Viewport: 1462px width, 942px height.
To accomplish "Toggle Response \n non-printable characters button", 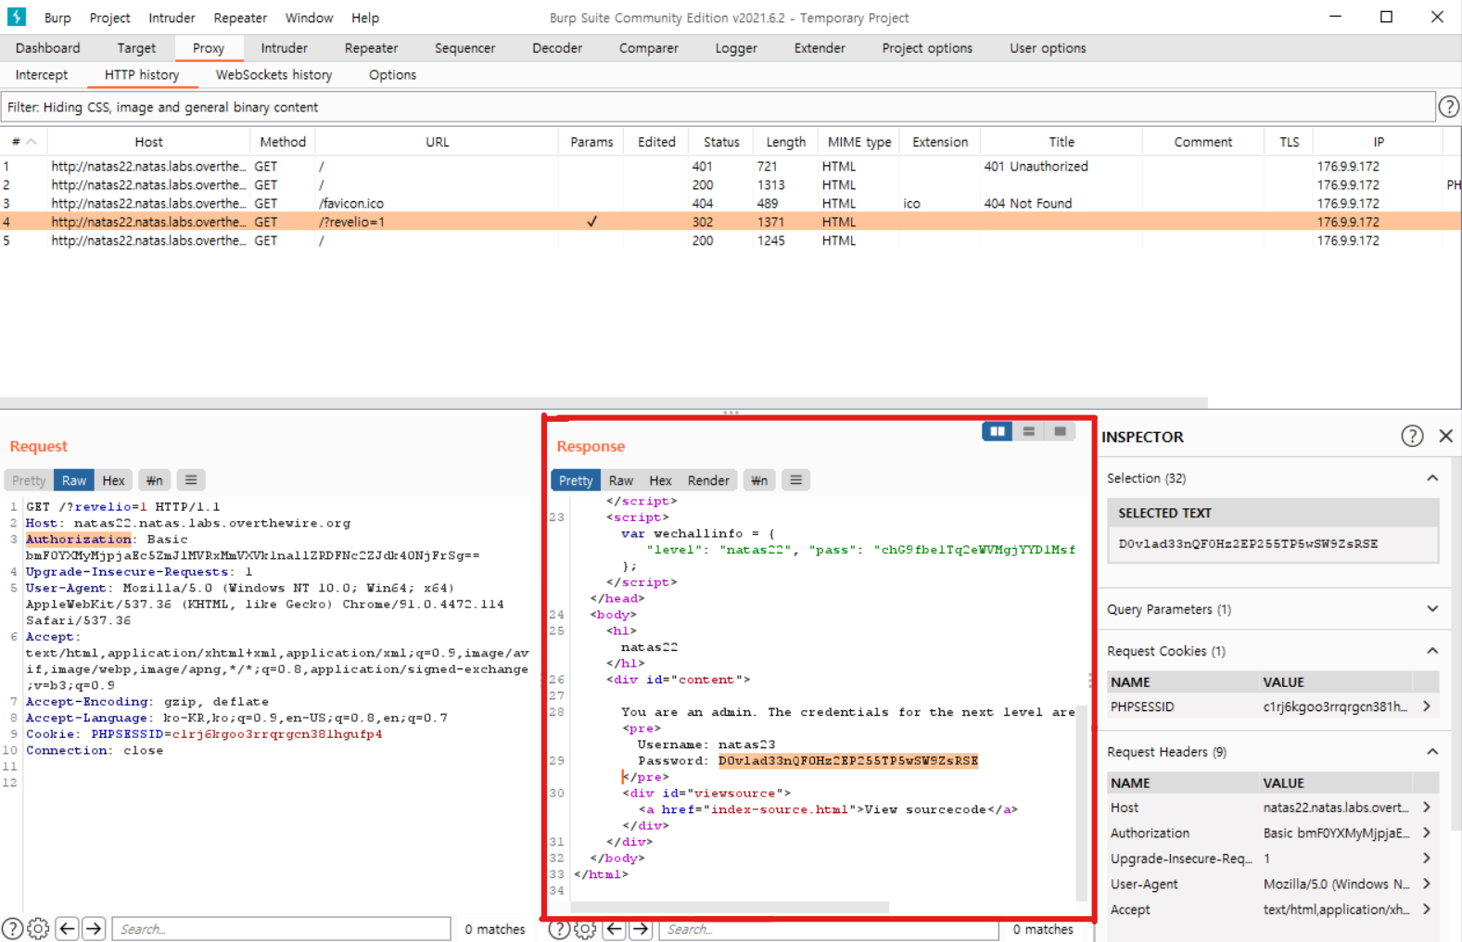I will [759, 480].
